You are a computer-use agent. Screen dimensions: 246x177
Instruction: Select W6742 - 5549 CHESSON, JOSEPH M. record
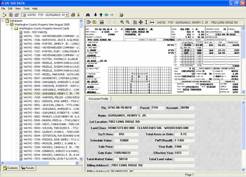(x=51, y=86)
